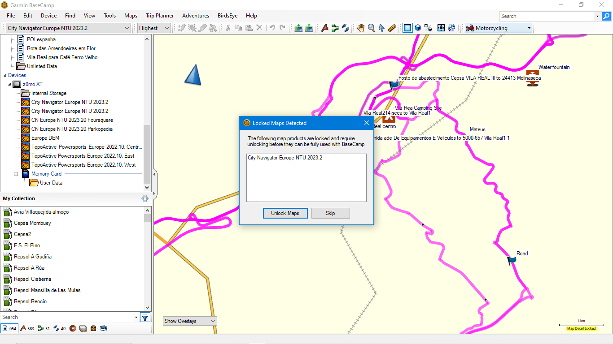613x344 pixels.
Task: Open the Show Overlays dropdown
Action: (x=190, y=321)
